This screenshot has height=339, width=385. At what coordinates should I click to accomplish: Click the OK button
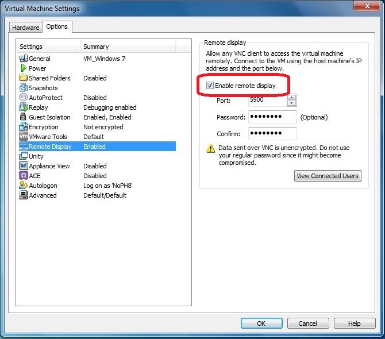point(261,323)
